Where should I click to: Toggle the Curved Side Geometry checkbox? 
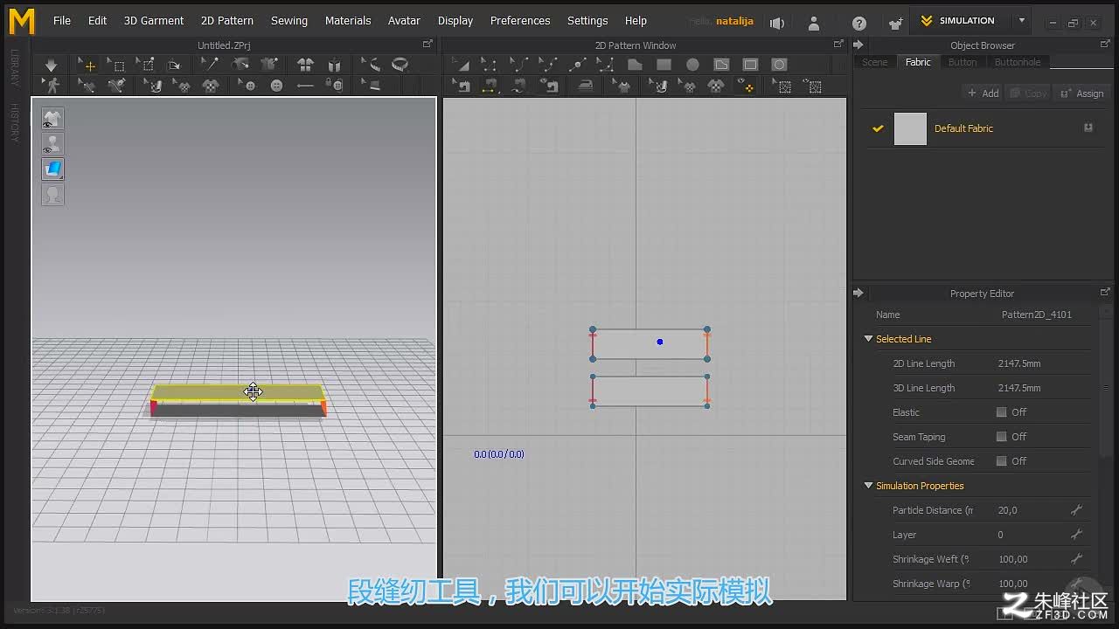pyautogui.click(x=1002, y=461)
